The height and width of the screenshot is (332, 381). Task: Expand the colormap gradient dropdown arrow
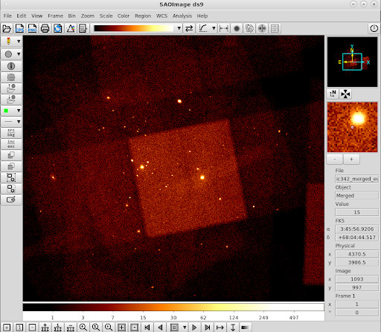tap(179, 28)
